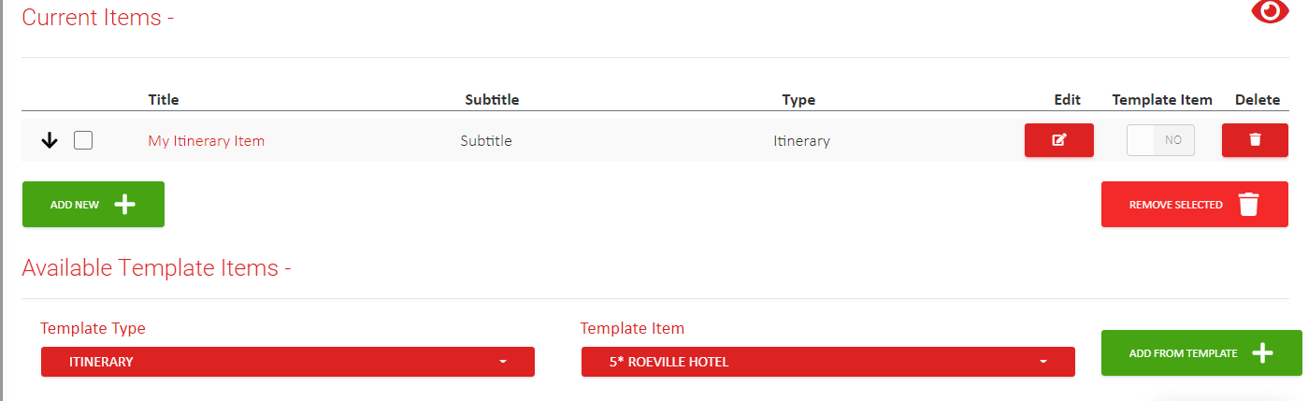Viewport: 1308px width, 401px height.
Task: Delete the row using the trash icon
Action: (x=1255, y=140)
